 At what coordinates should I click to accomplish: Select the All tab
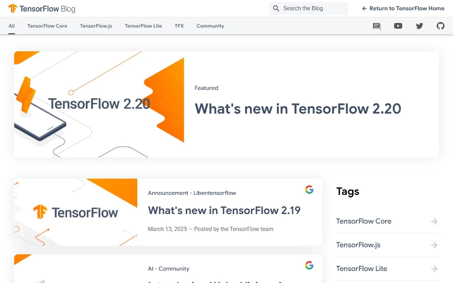point(12,26)
